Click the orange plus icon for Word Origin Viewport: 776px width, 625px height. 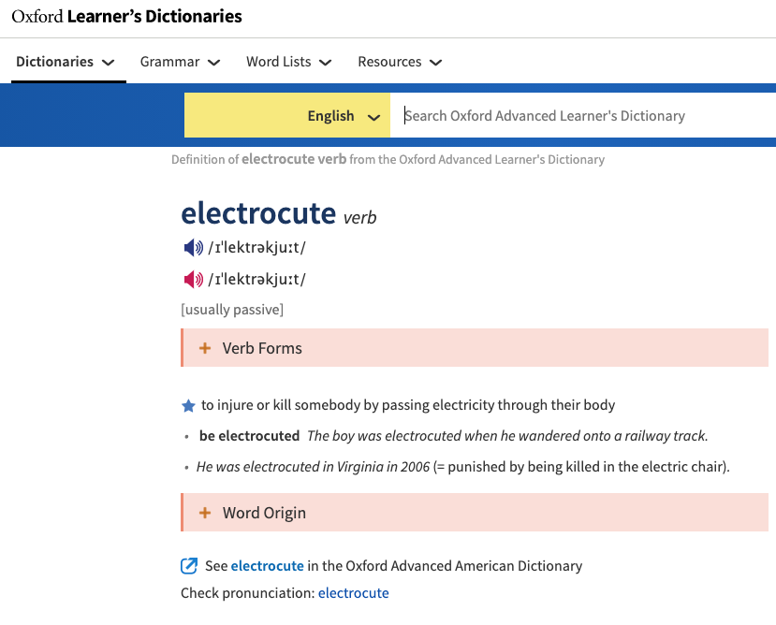(x=205, y=513)
